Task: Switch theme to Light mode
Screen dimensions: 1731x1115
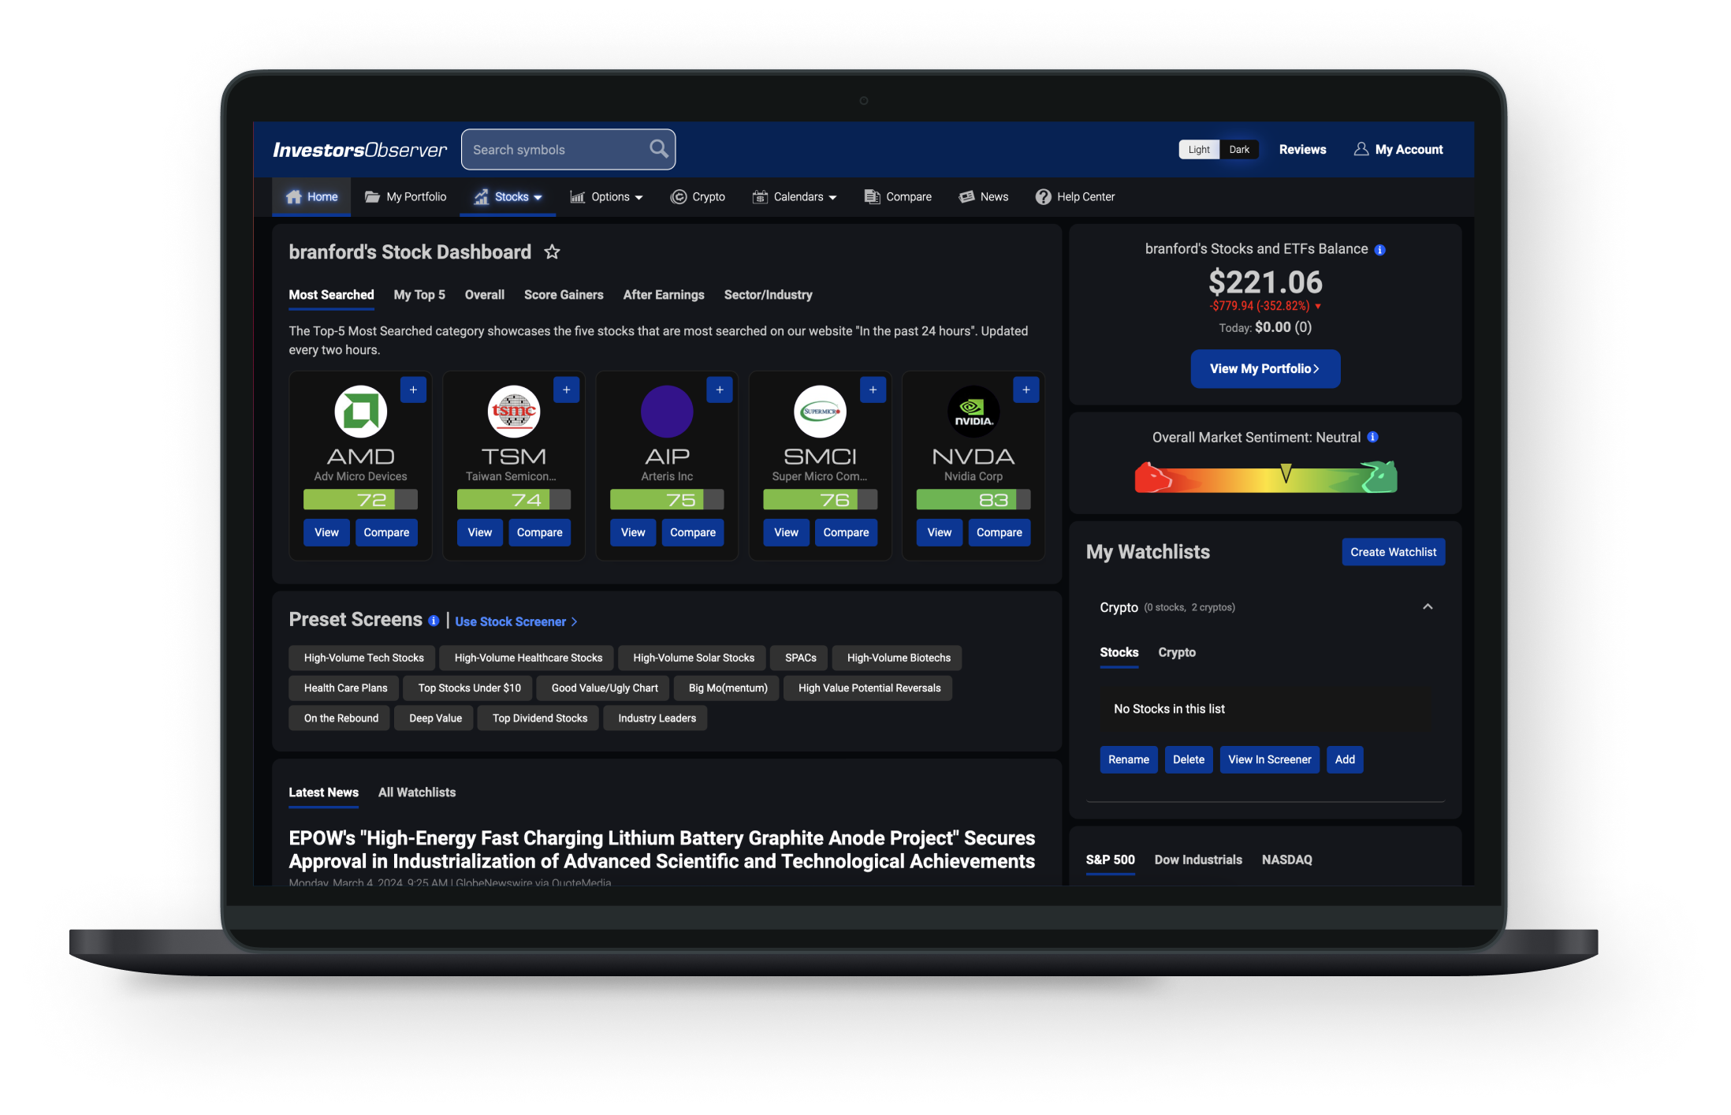Action: (1198, 150)
